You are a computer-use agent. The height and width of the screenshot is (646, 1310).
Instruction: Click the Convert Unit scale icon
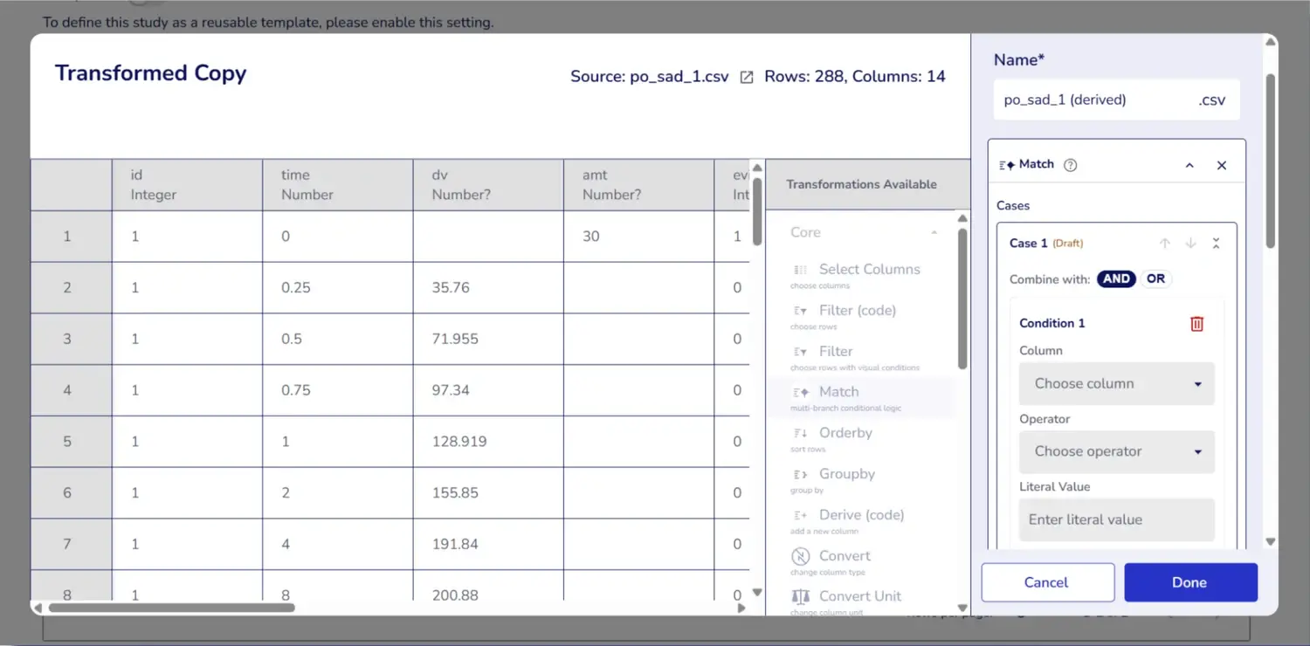coord(800,596)
